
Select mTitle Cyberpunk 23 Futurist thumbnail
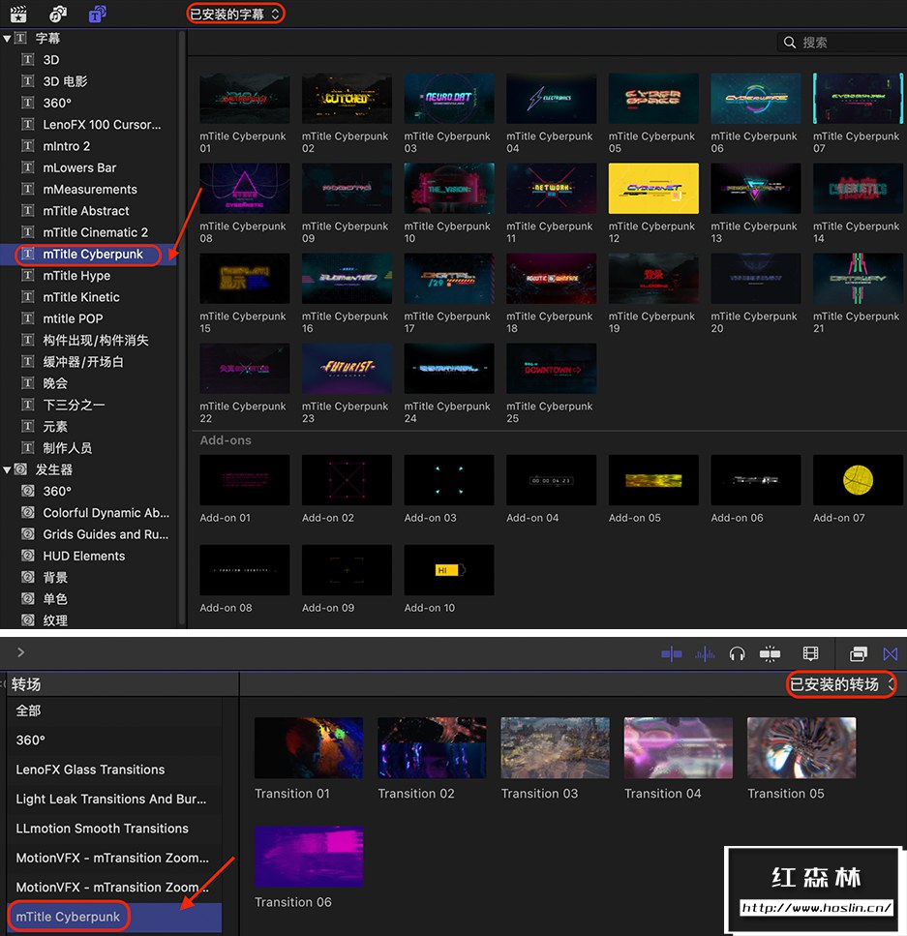347,369
